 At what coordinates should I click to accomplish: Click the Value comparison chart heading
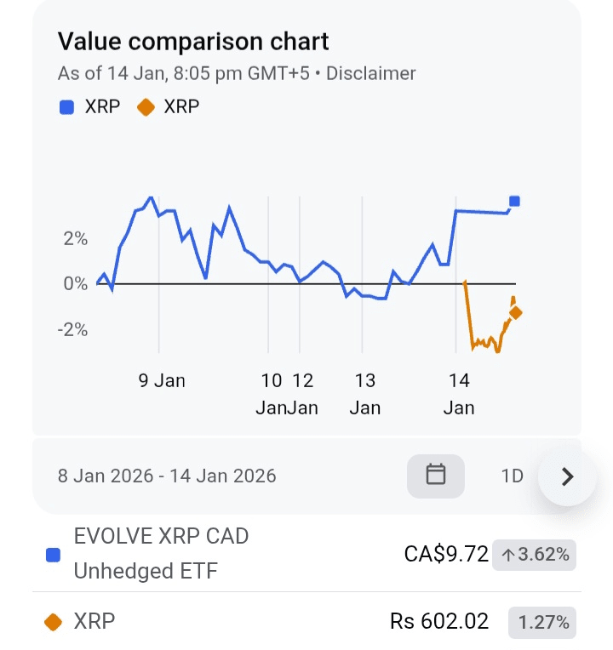(x=193, y=41)
